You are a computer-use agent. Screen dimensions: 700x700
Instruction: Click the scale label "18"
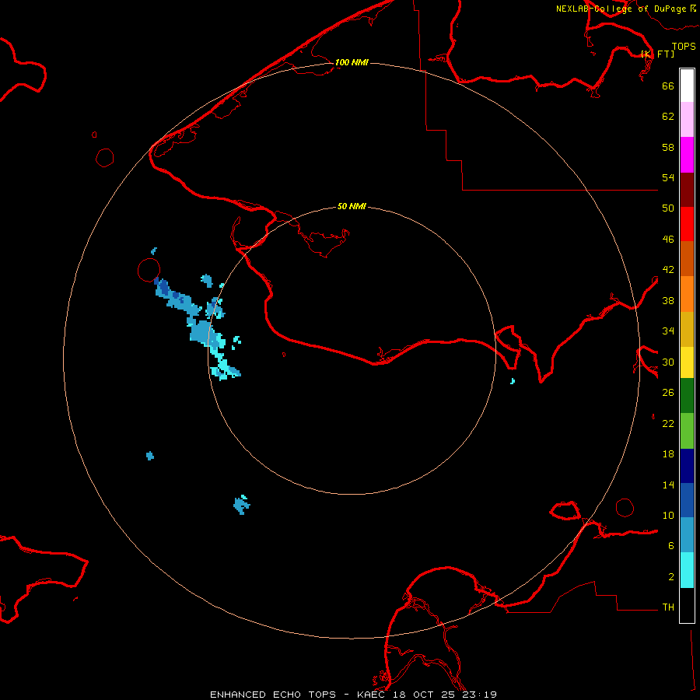[668, 454]
